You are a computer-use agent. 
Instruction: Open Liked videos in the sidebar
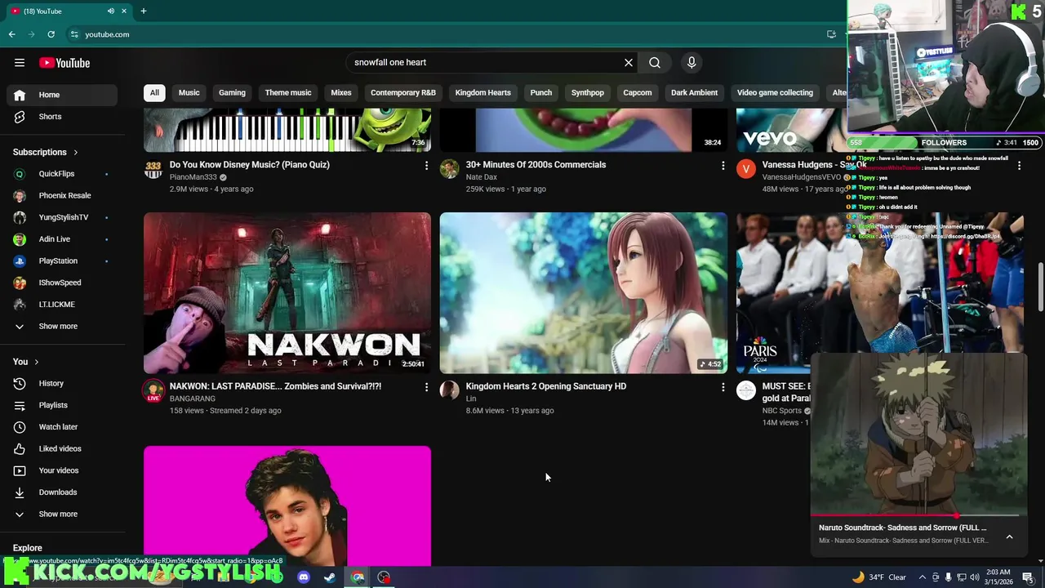click(62, 449)
